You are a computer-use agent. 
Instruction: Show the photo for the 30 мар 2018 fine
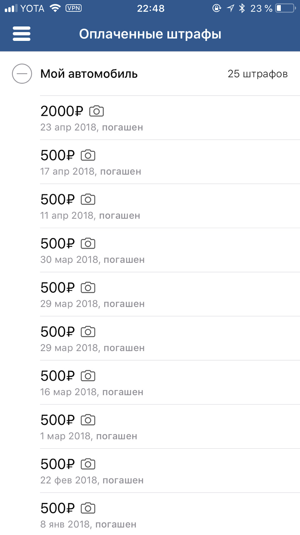click(88, 244)
